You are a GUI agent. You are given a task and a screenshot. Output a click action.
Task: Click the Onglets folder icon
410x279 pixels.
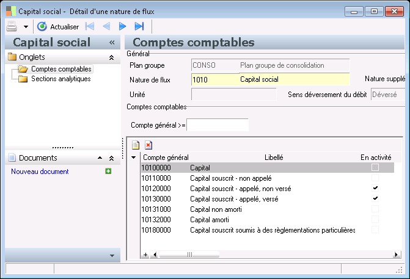[12, 57]
